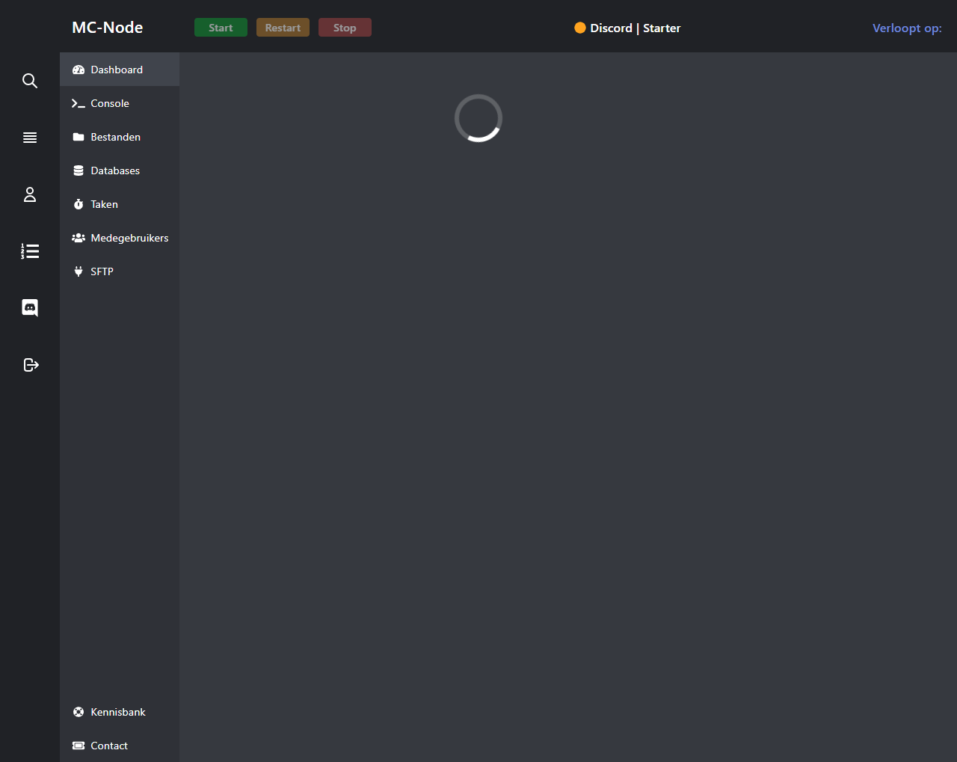The image size is (957, 762).
Task: Click the logout icon in the sidebar
Action: click(31, 365)
